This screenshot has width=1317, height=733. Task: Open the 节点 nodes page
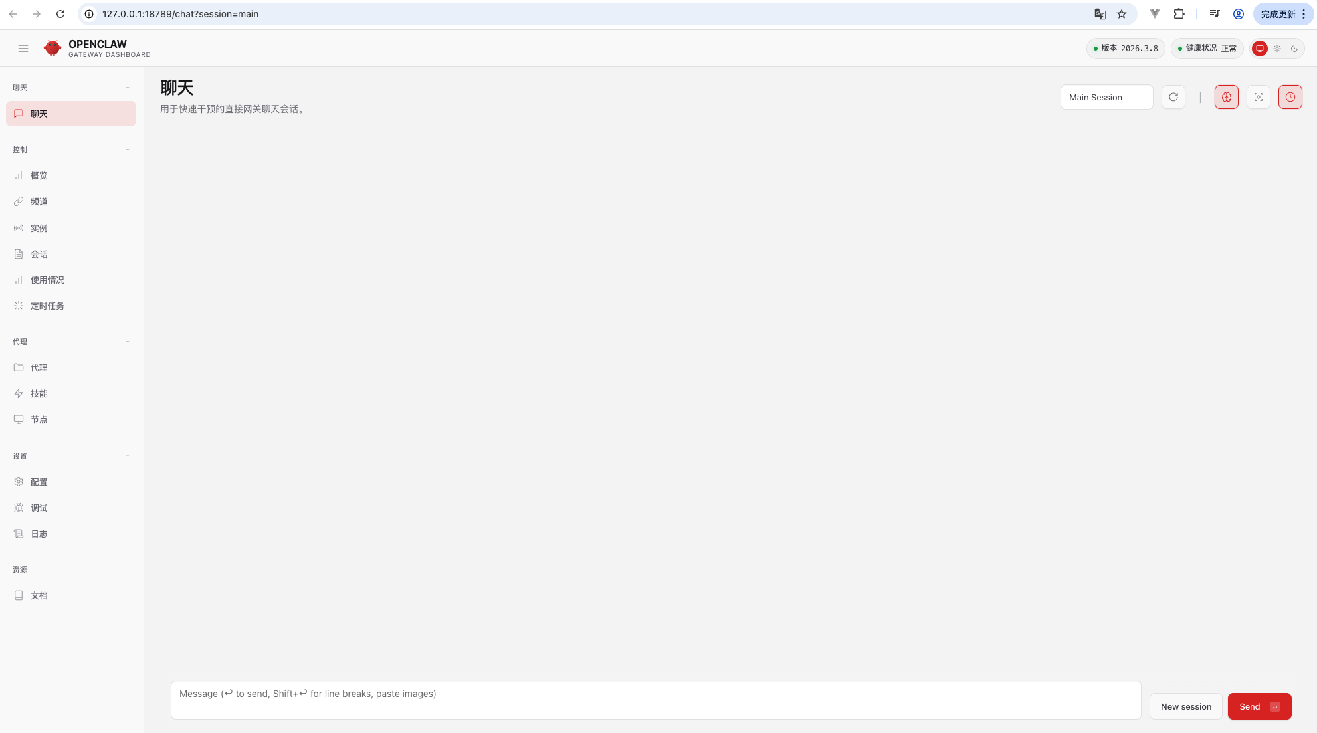tap(71, 419)
